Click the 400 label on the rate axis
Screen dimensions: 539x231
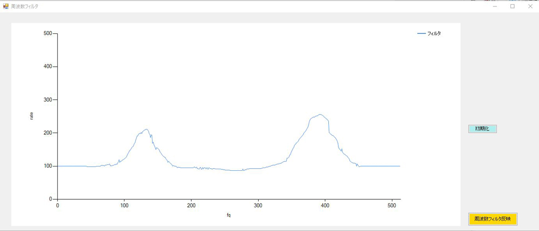tap(47, 67)
